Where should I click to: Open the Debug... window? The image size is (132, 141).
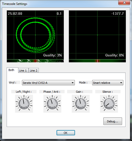coord(113,121)
